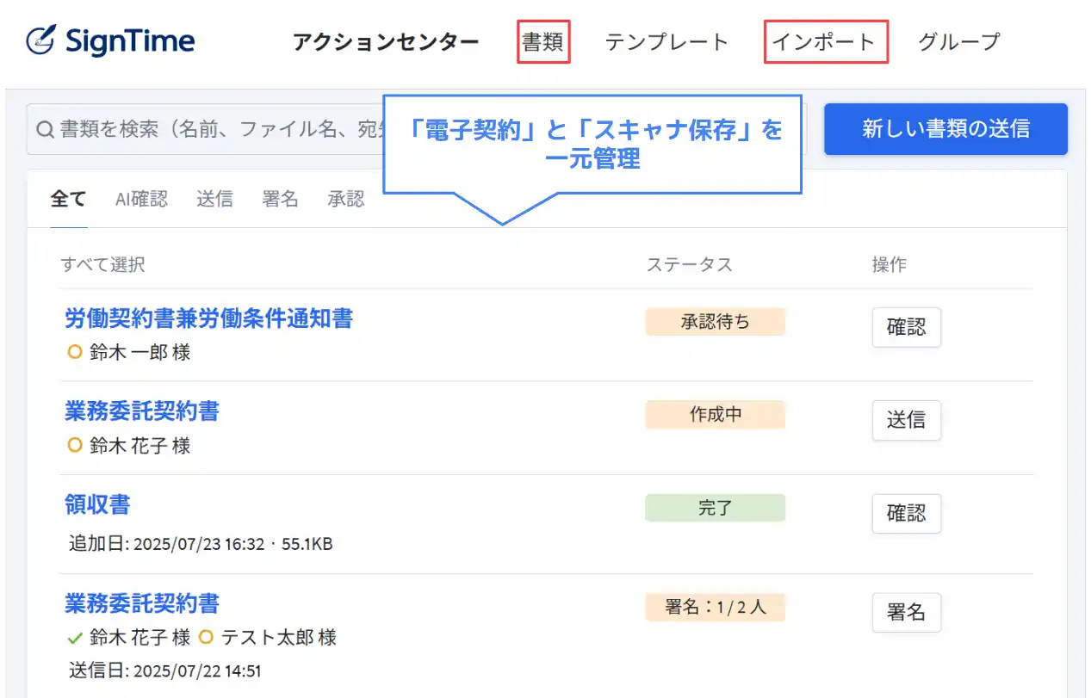Open the 労働契約書兼労働条件通知書 document link

[208, 319]
